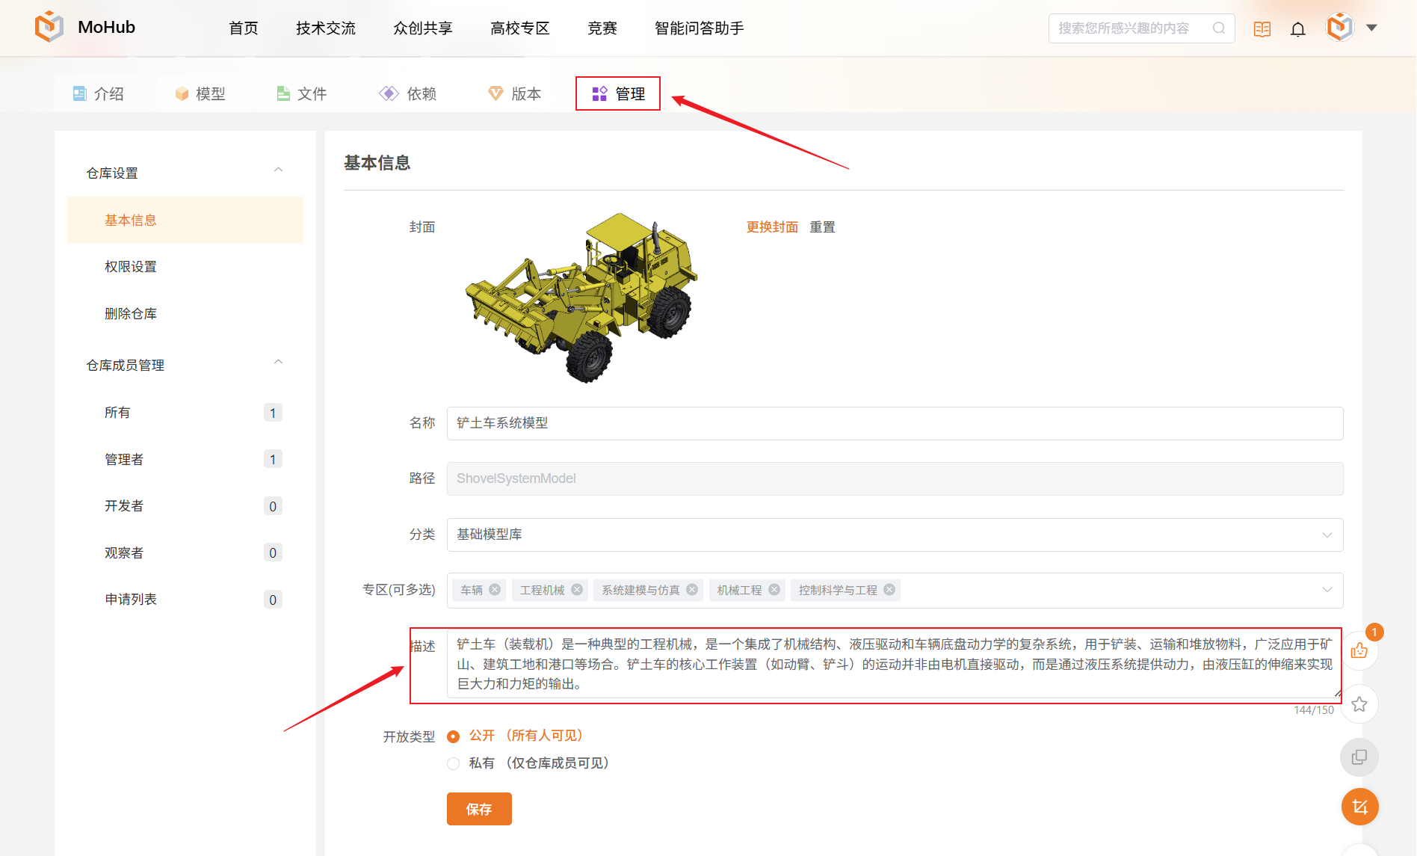
Task: Click the loader cover thumbnail
Action: tap(581, 298)
